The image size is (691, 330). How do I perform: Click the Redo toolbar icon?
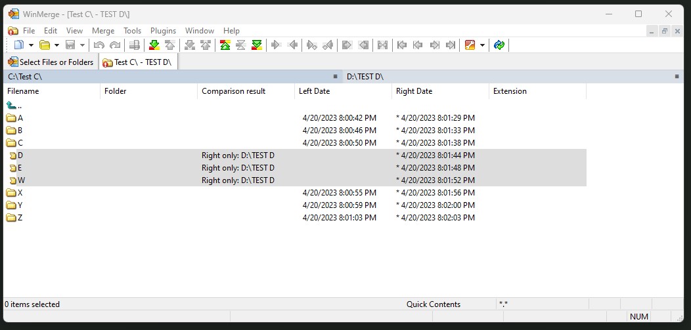click(114, 45)
